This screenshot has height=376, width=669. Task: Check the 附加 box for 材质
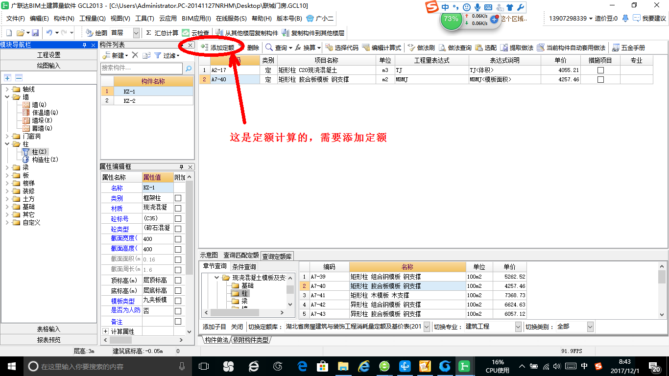click(x=178, y=208)
